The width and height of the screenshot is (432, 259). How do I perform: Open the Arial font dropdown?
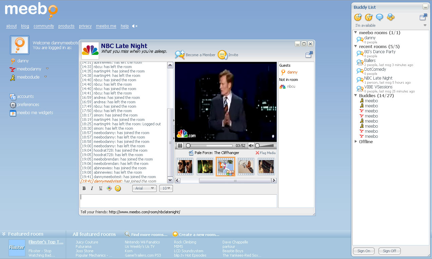tap(144, 189)
